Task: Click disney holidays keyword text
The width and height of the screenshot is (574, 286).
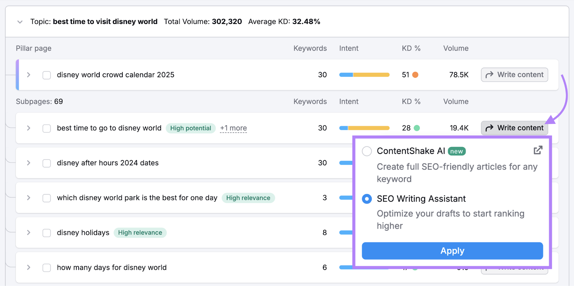Action: (83, 233)
